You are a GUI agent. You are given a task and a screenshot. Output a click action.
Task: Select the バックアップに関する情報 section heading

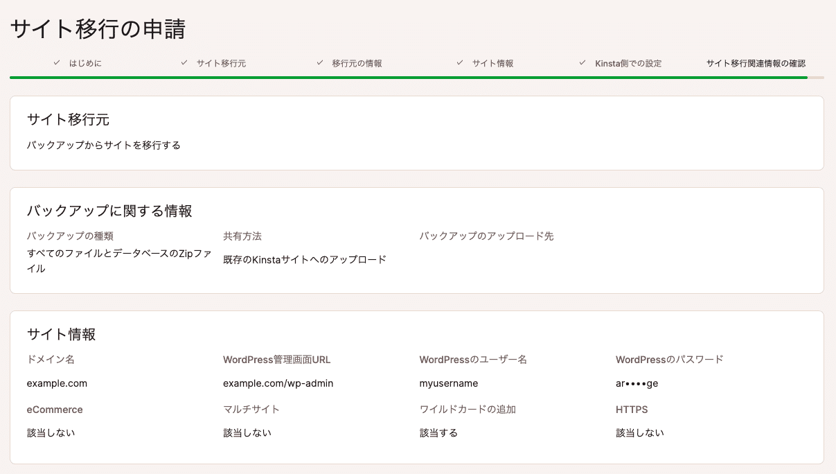click(110, 211)
